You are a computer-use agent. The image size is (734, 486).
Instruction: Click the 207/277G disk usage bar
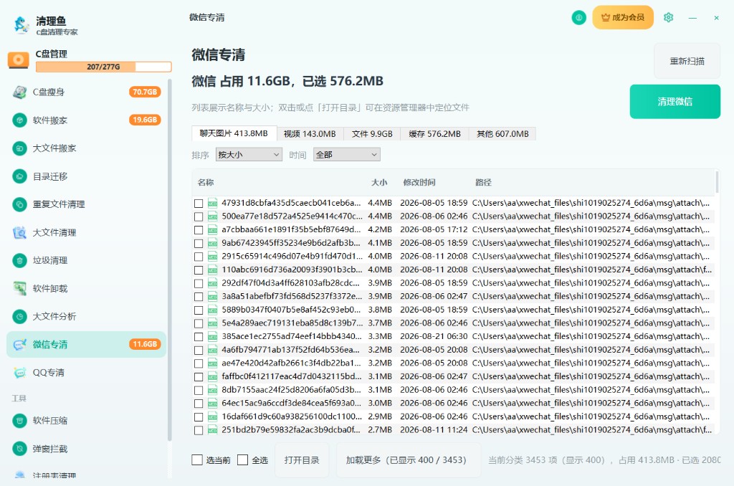103,67
